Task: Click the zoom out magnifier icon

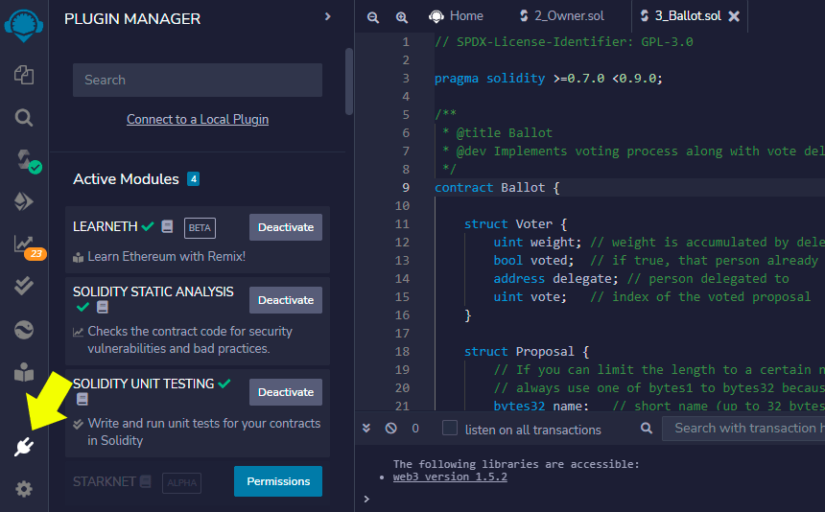Action: point(373,17)
